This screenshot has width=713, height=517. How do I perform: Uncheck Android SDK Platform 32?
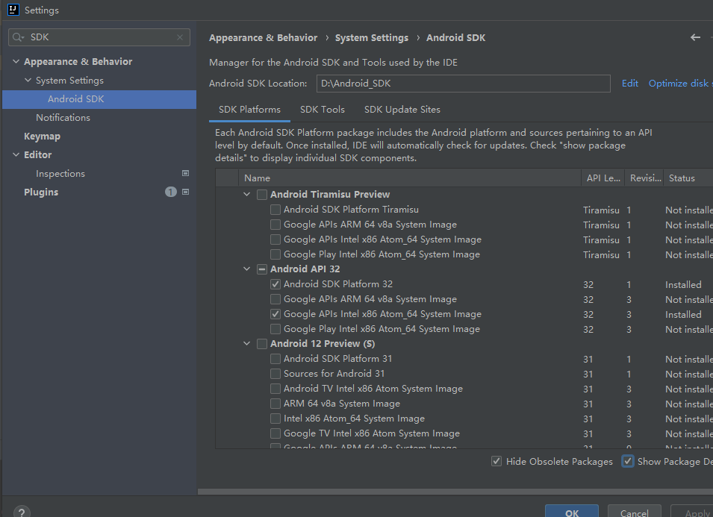point(275,284)
